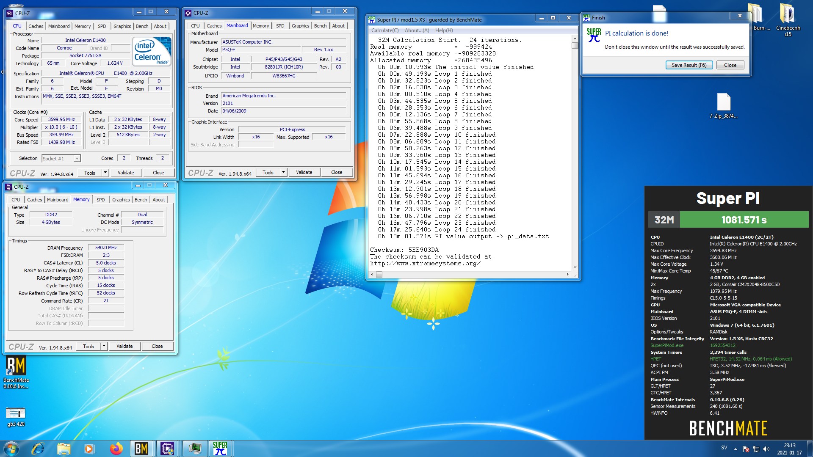Select SPD tab in CPU-Z Mainboard window
This screenshot has width=813, height=457.
[x=280, y=26]
